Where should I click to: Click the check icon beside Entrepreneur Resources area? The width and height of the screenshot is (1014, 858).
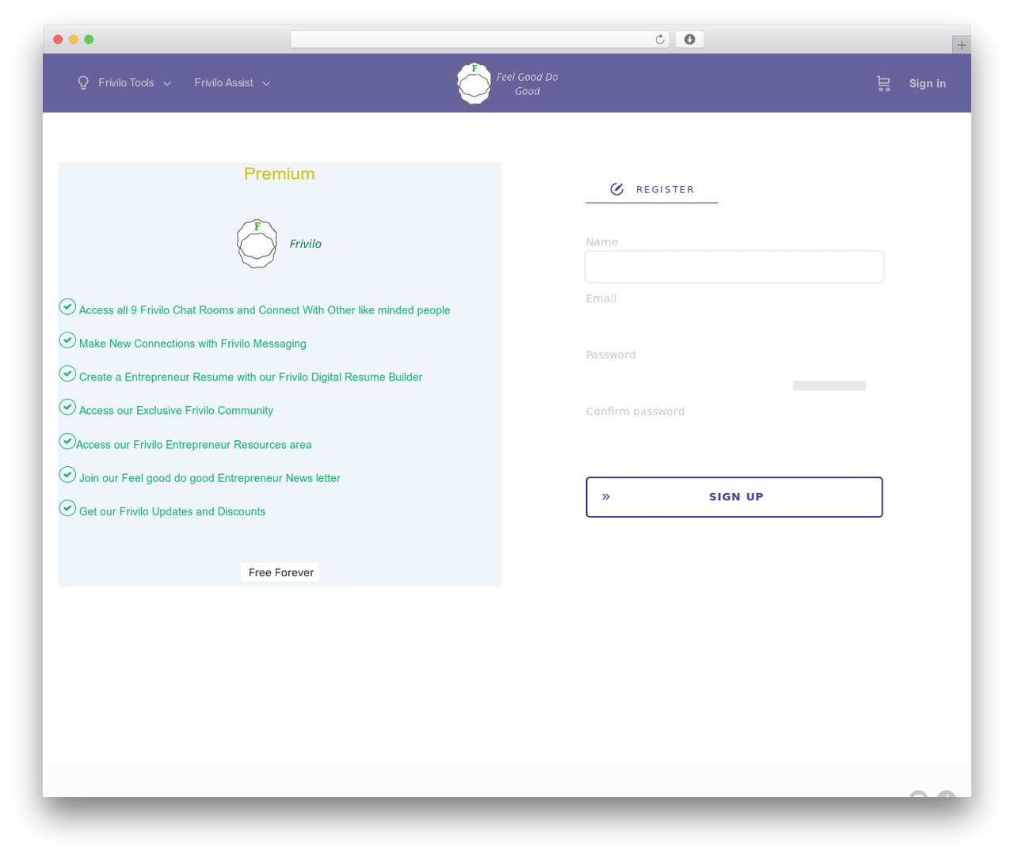pyautogui.click(x=67, y=441)
